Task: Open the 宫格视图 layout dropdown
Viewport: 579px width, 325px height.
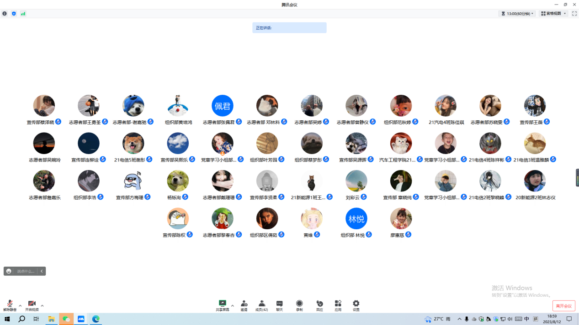Action: tap(553, 14)
